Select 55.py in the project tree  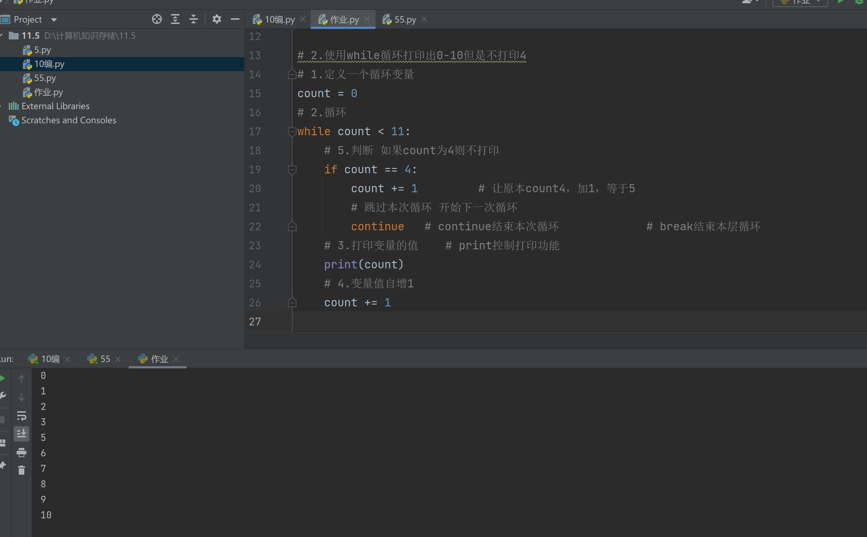(x=122, y=78)
